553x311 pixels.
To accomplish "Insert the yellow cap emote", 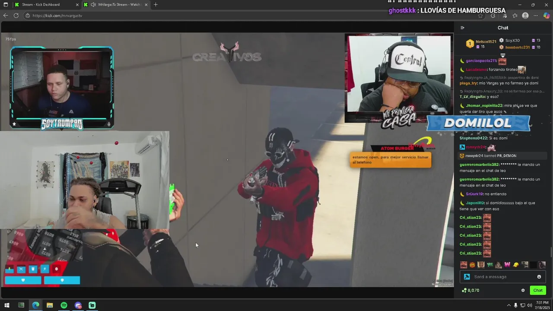I will 516,265.
